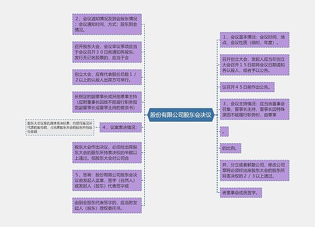Select the node starting 创立大会,应有代表股份总数

[x=107, y=77]
